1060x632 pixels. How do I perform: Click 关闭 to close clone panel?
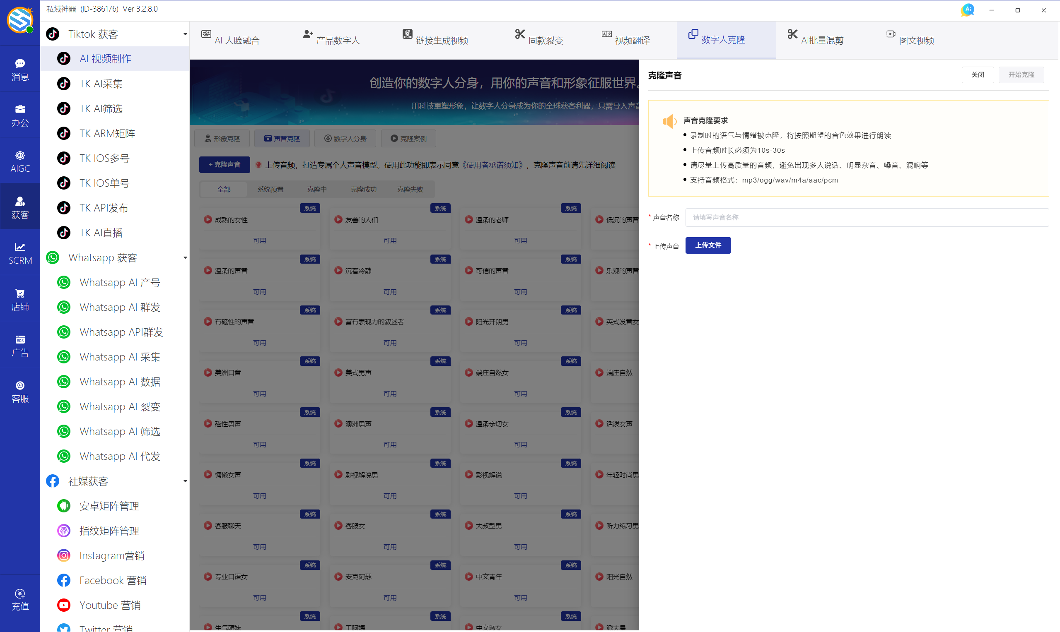tap(977, 75)
